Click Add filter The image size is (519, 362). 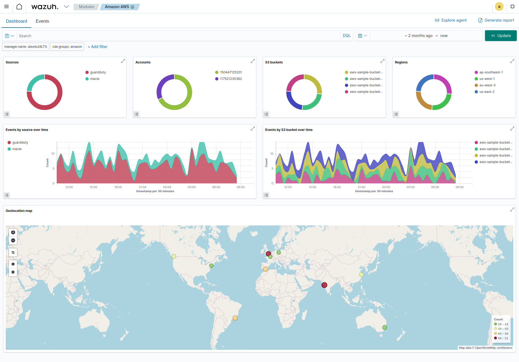point(98,47)
